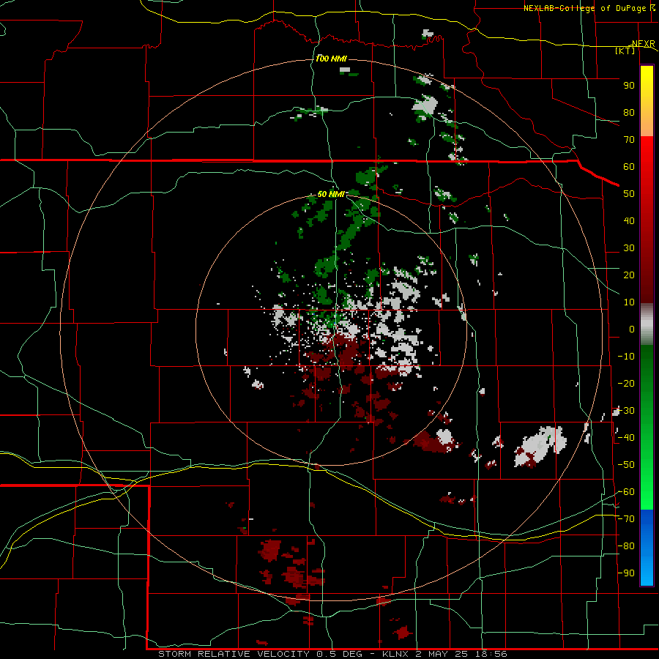
Task: Click the positive 40 knot scale label
Action: [x=629, y=220]
